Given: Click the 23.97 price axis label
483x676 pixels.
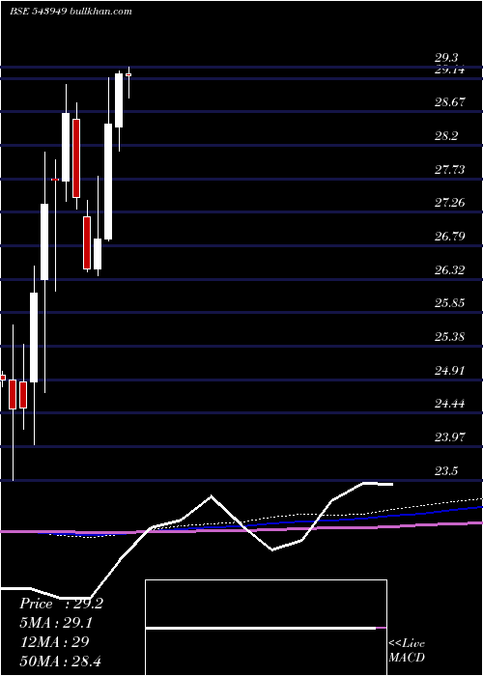Looking at the screenshot, I should (450, 437).
